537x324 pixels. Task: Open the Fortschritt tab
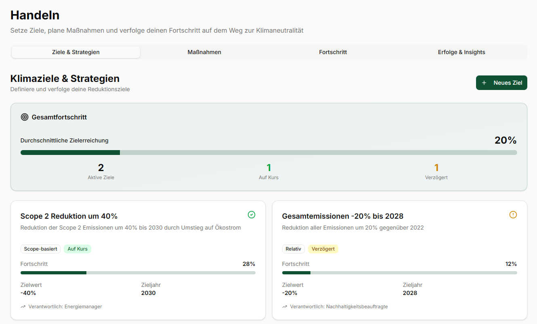(333, 52)
